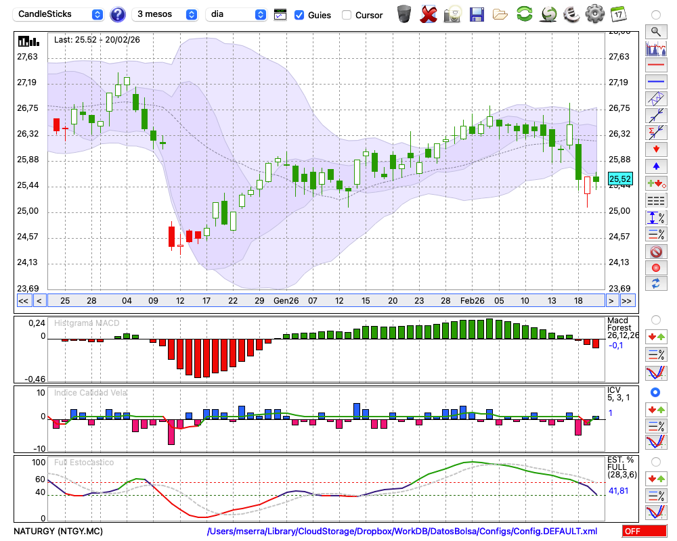Click the Config.DEFAULT.xml file path link
Screen dimensions: 677x541
[x=402, y=532]
